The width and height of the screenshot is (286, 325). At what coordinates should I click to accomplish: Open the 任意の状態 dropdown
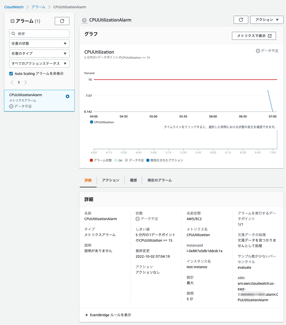point(39,43)
